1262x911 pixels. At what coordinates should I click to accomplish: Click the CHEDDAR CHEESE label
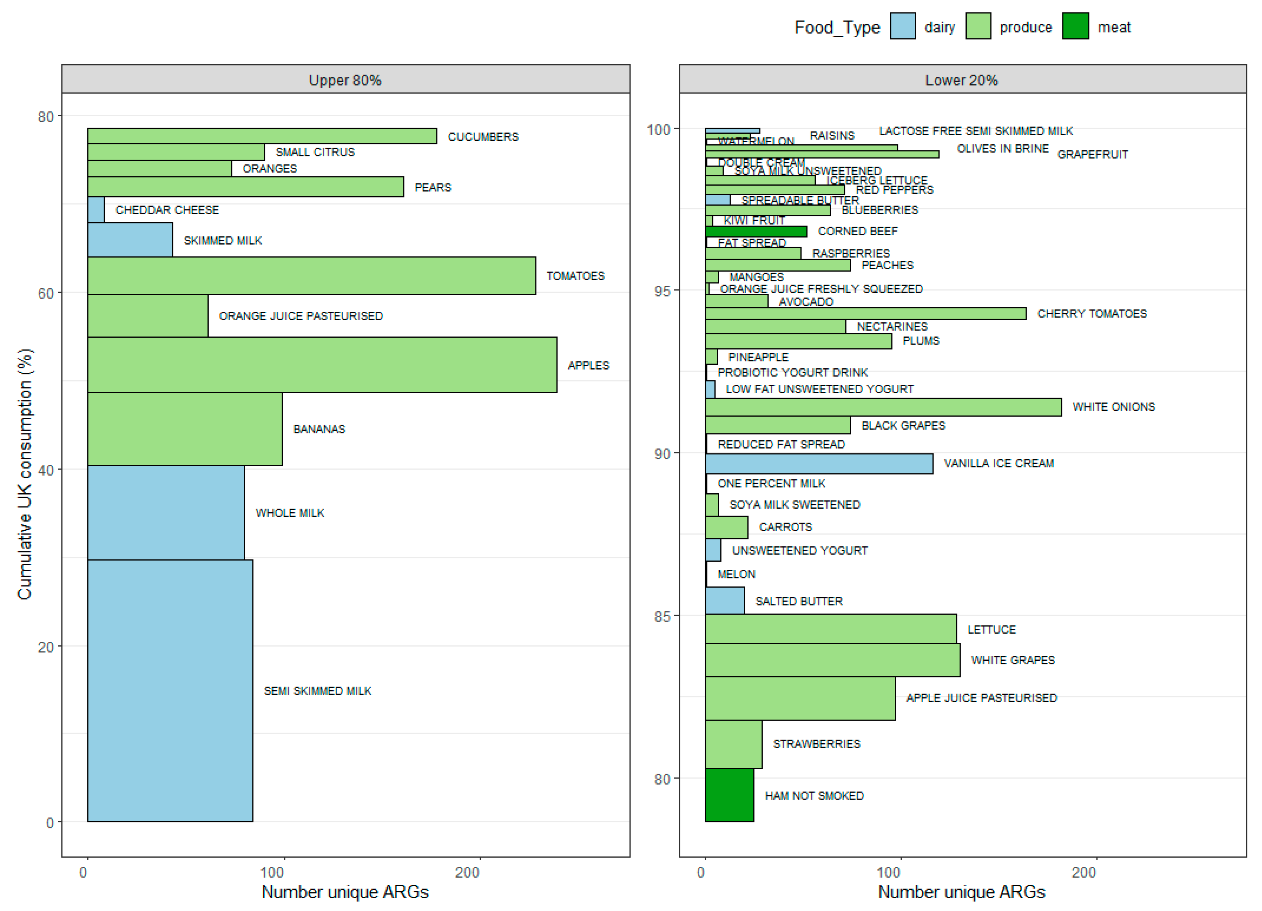[x=167, y=210]
